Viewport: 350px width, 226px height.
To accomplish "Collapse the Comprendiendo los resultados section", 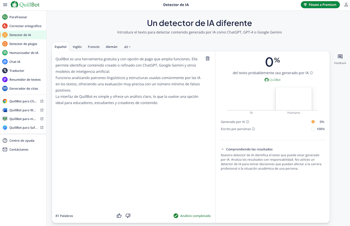I will click(222, 149).
